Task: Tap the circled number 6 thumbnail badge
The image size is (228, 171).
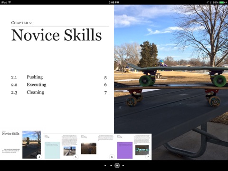Action: click(x=112, y=157)
